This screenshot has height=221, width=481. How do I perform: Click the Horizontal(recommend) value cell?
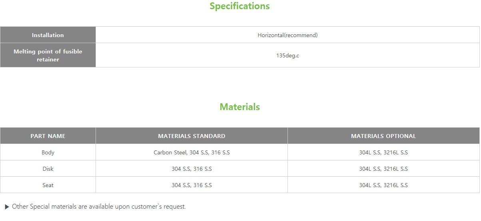coord(287,35)
